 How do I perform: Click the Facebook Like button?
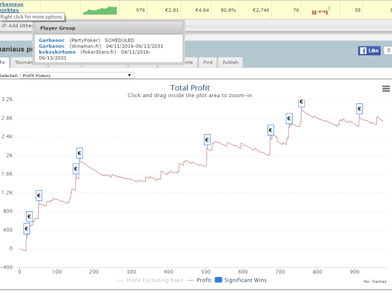[369, 51]
